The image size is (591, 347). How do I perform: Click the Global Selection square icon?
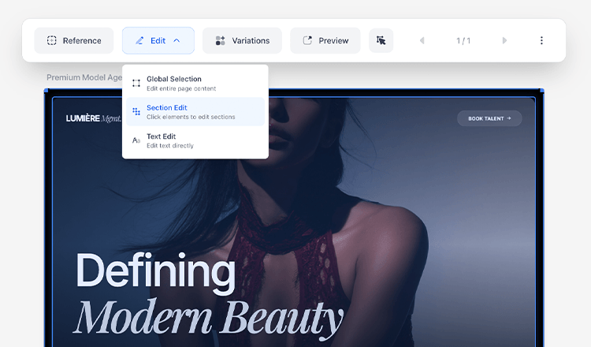tap(136, 84)
